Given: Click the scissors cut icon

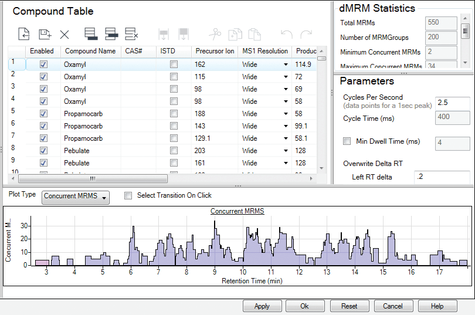Looking at the screenshot, I should point(216,34).
